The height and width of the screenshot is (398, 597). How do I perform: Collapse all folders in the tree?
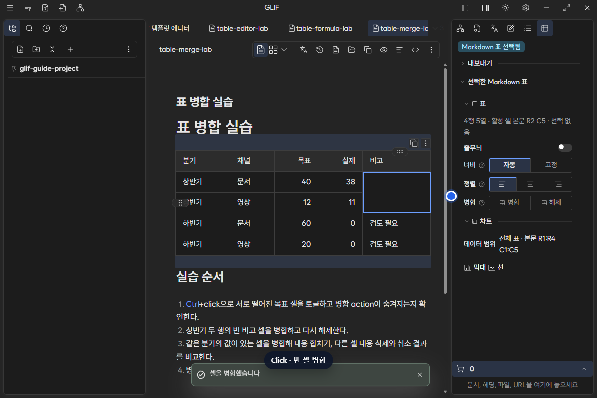point(52,49)
